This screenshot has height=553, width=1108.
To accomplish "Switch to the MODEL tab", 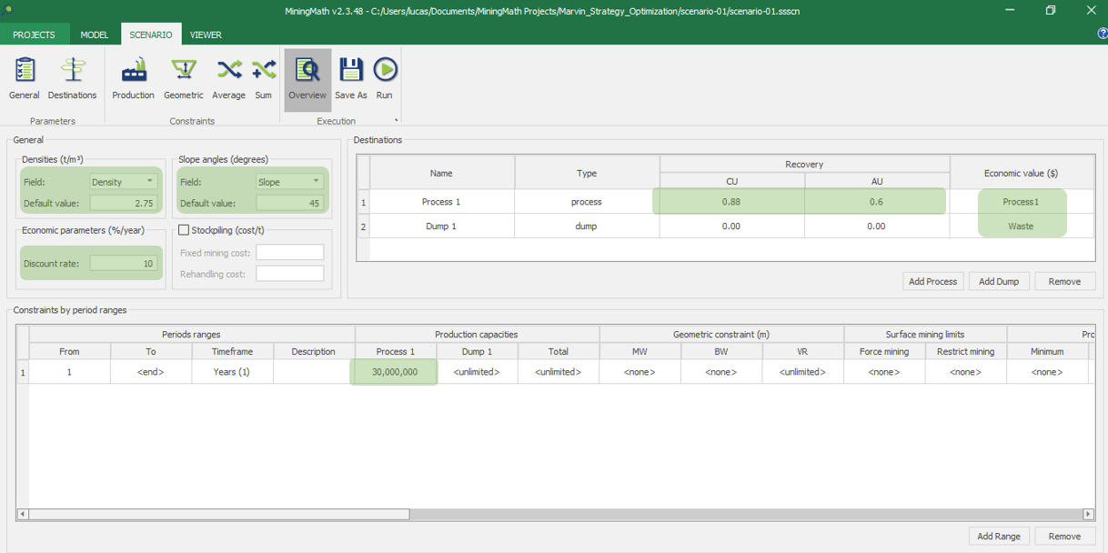I will pos(95,35).
